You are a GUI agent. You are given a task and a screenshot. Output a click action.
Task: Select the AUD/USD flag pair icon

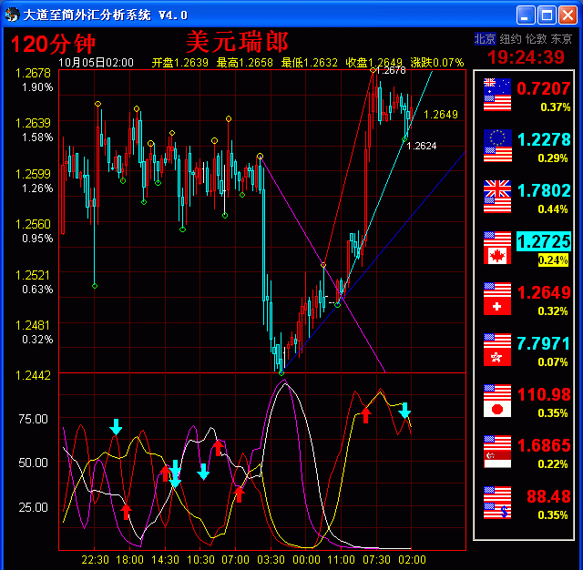[x=497, y=95]
